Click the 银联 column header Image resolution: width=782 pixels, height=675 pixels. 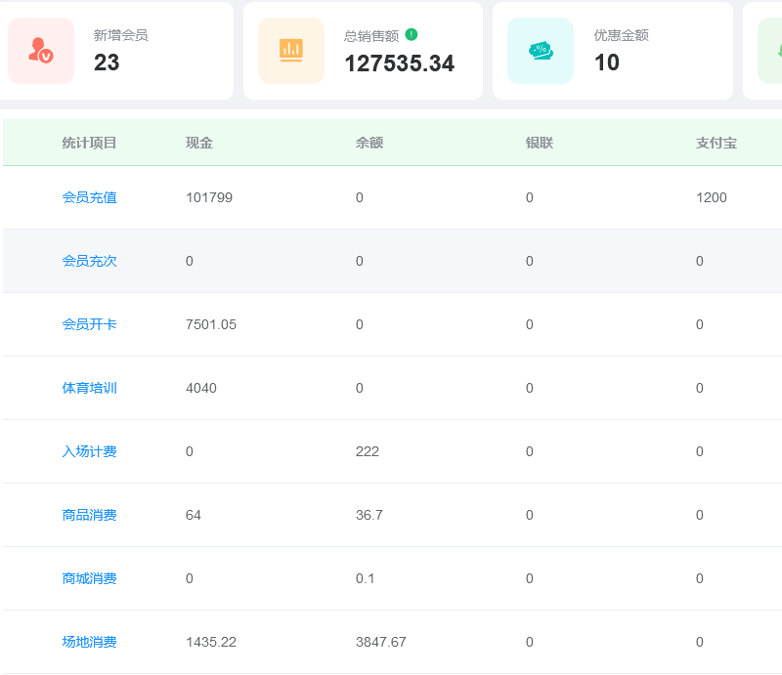(540, 143)
